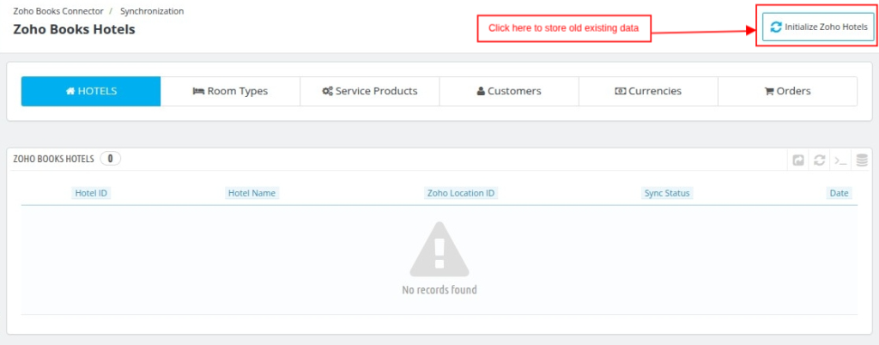Switch to the Room Types tab
879x345 pixels.
[230, 91]
